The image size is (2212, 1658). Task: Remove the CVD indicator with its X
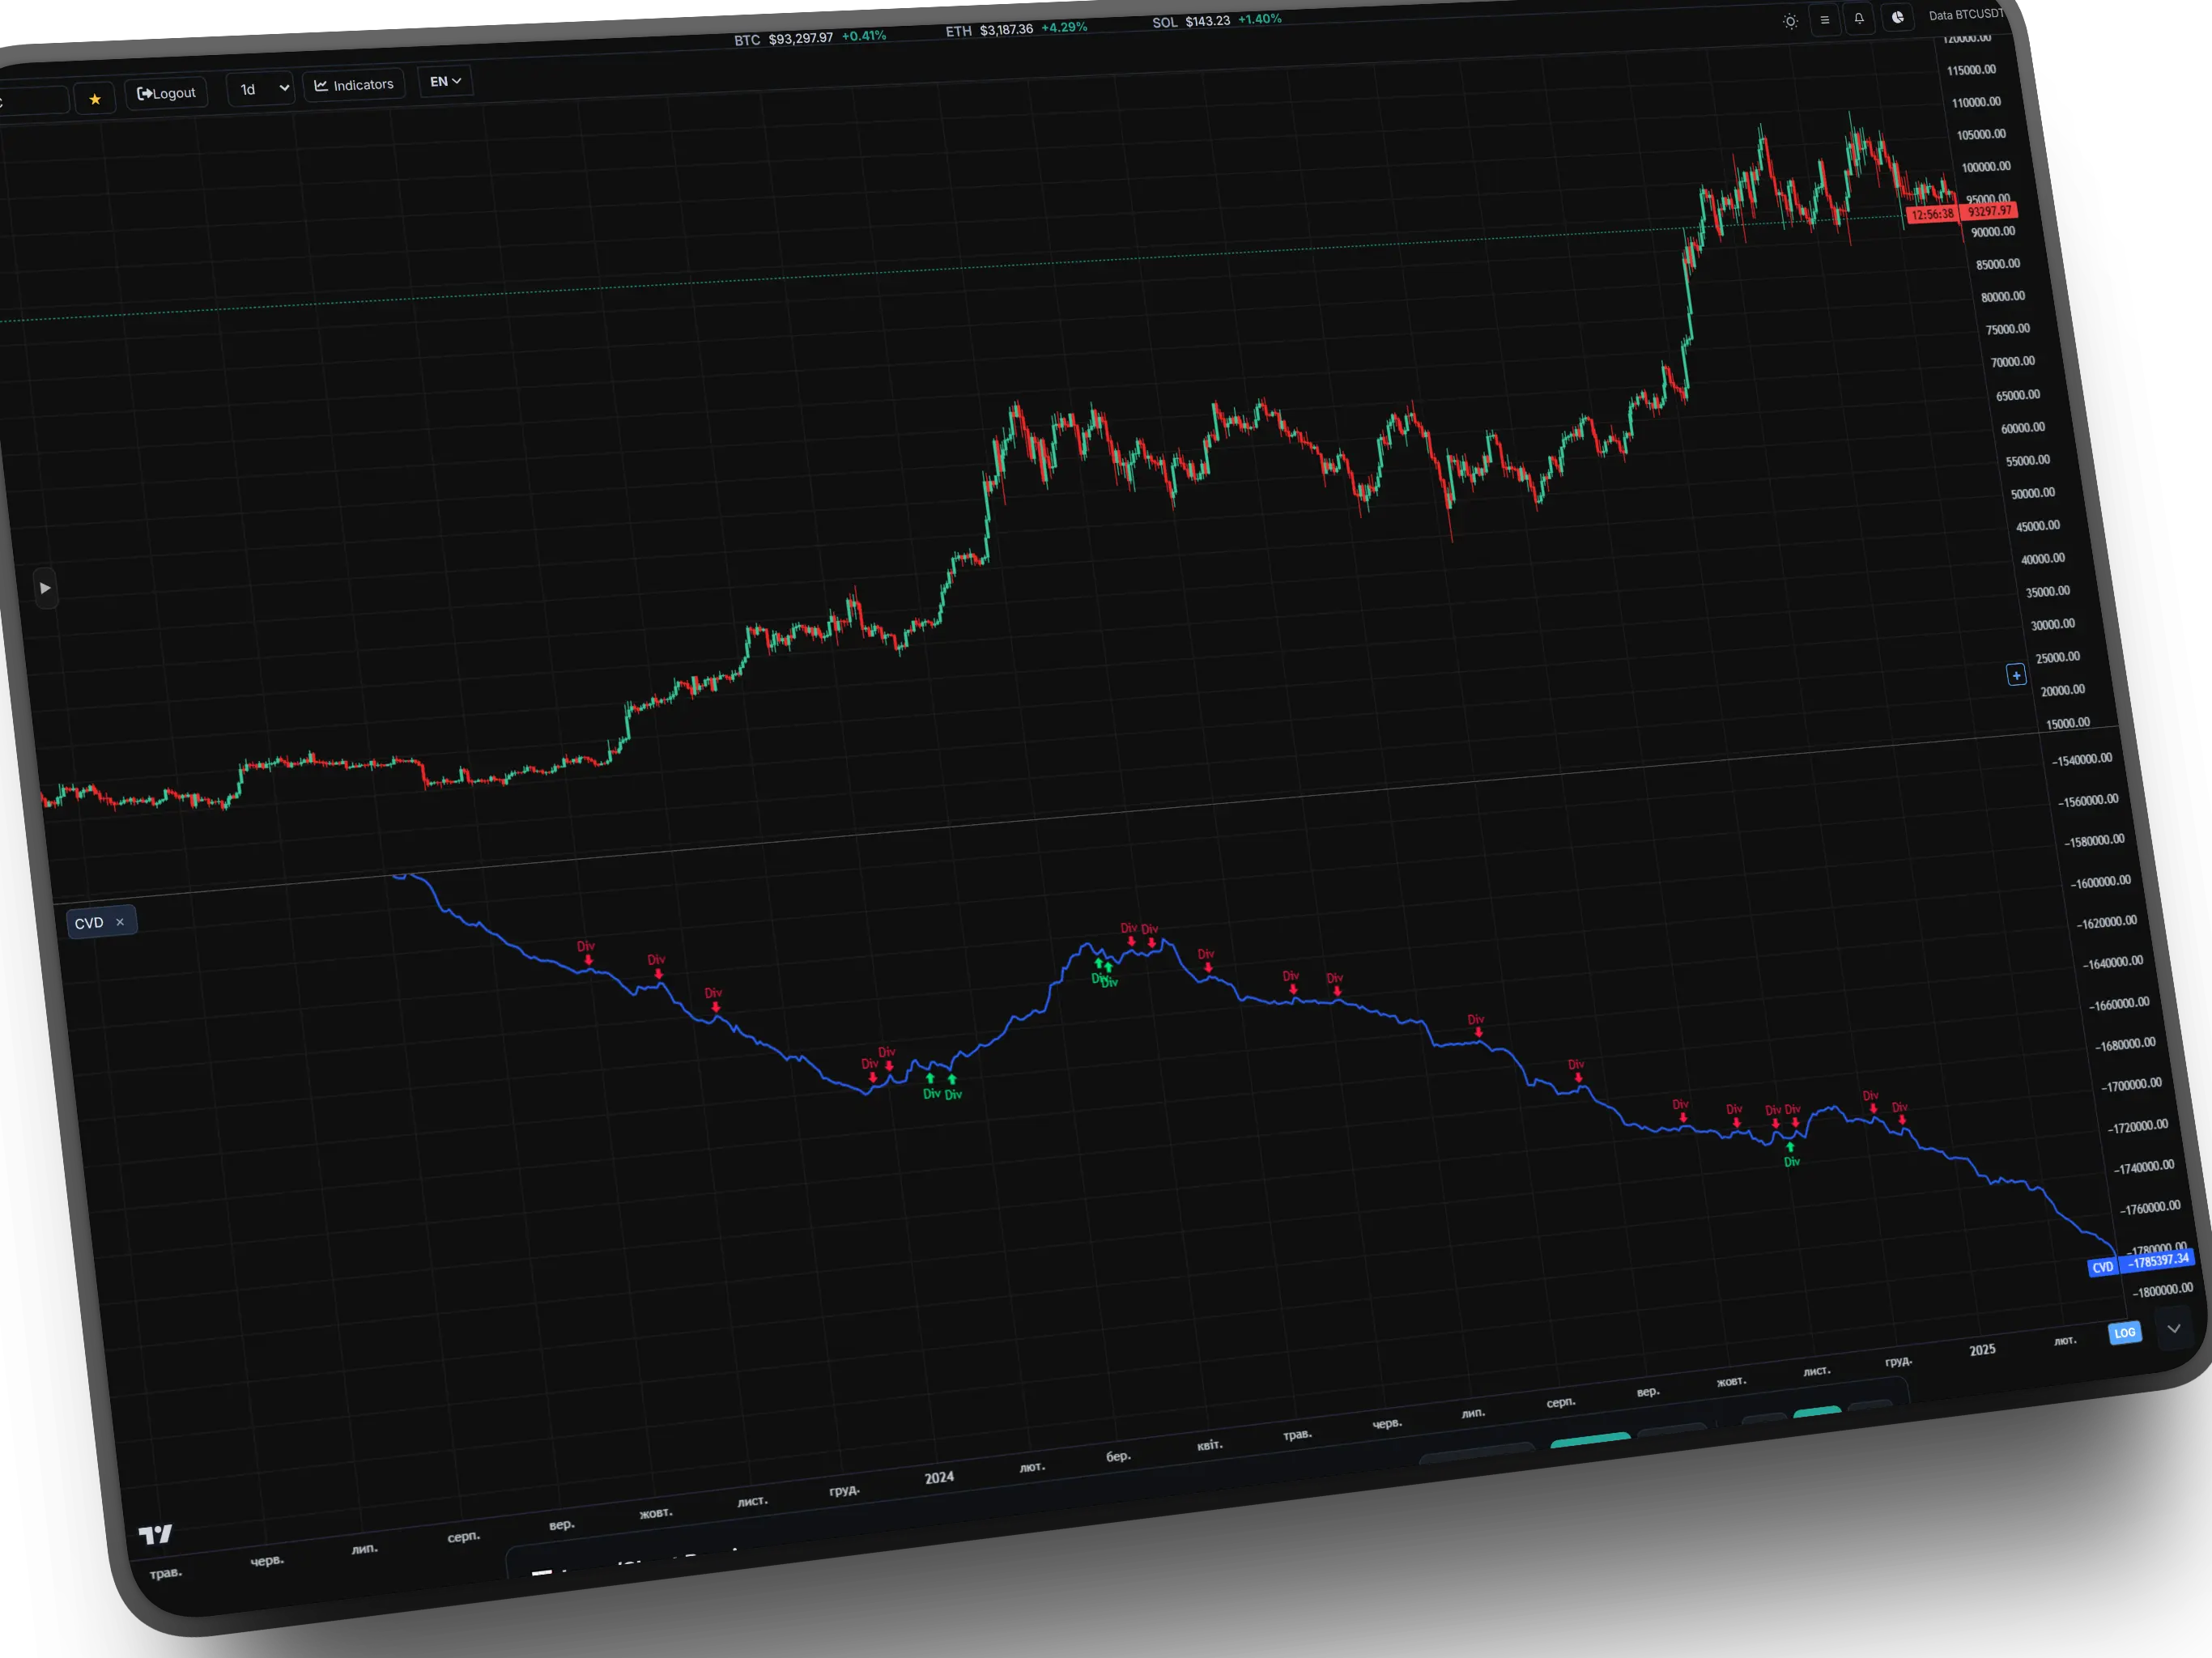120,922
